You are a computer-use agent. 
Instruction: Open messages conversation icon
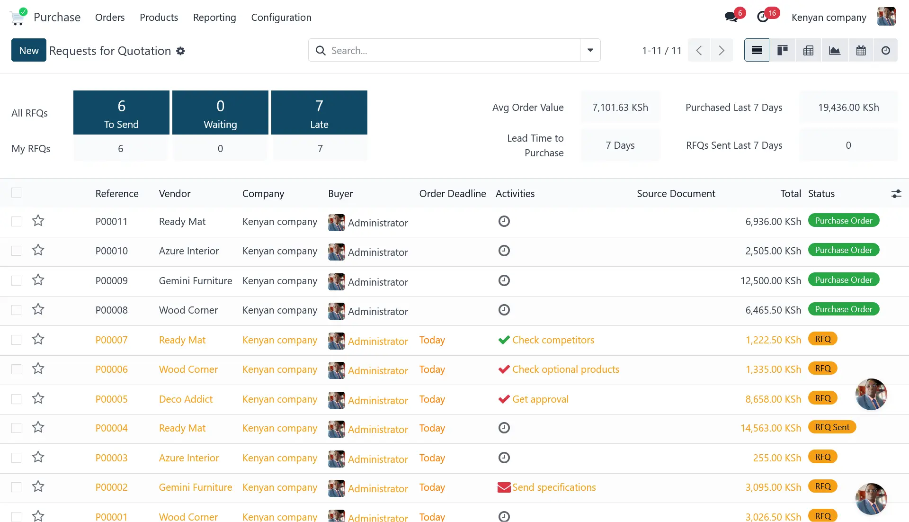731,17
